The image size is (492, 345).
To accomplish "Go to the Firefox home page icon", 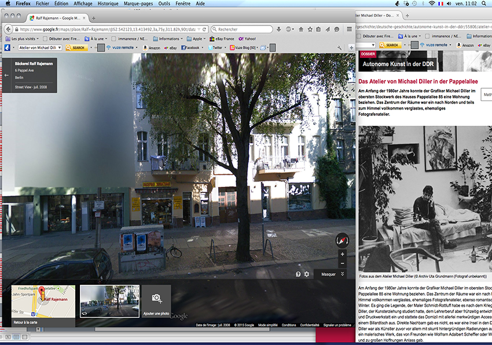I will pos(301,29).
